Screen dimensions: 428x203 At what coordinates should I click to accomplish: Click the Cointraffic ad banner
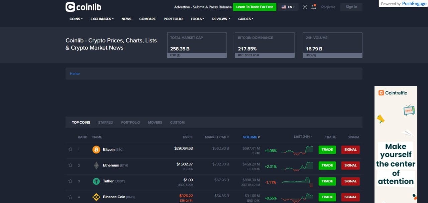click(x=396, y=144)
